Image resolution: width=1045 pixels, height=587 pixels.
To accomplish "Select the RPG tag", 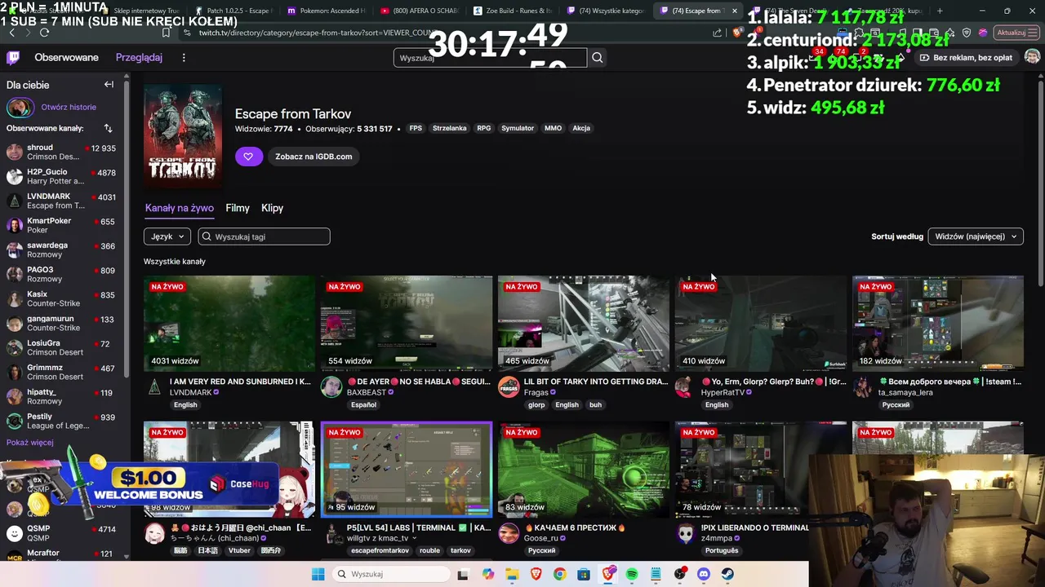I will [x=484, y=128].
